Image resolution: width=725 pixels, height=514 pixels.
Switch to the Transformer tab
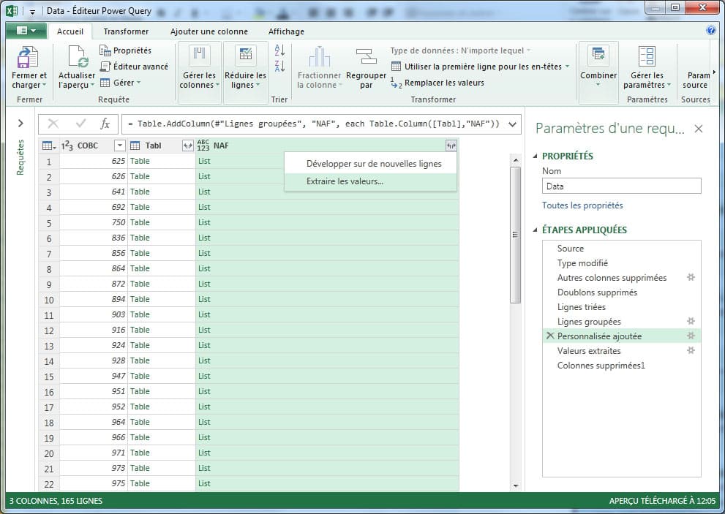tap(126, 31)
